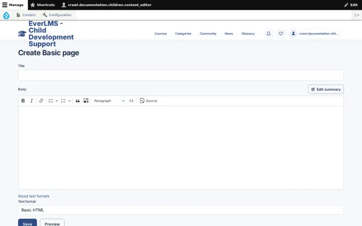Click inside the Body text area
The image size is (362, 226).
pos(181,148)
